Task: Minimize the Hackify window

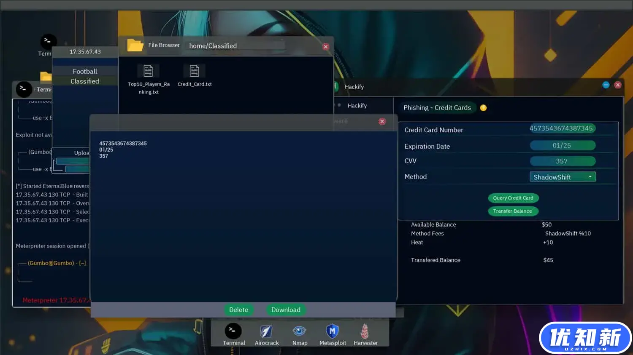Action: 606,85
